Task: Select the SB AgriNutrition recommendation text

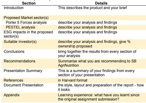Action: 97,63
